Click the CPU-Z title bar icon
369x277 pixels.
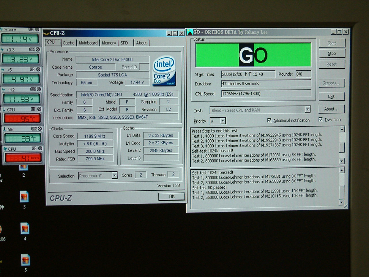pyautogui.click(x=47, y=33)
